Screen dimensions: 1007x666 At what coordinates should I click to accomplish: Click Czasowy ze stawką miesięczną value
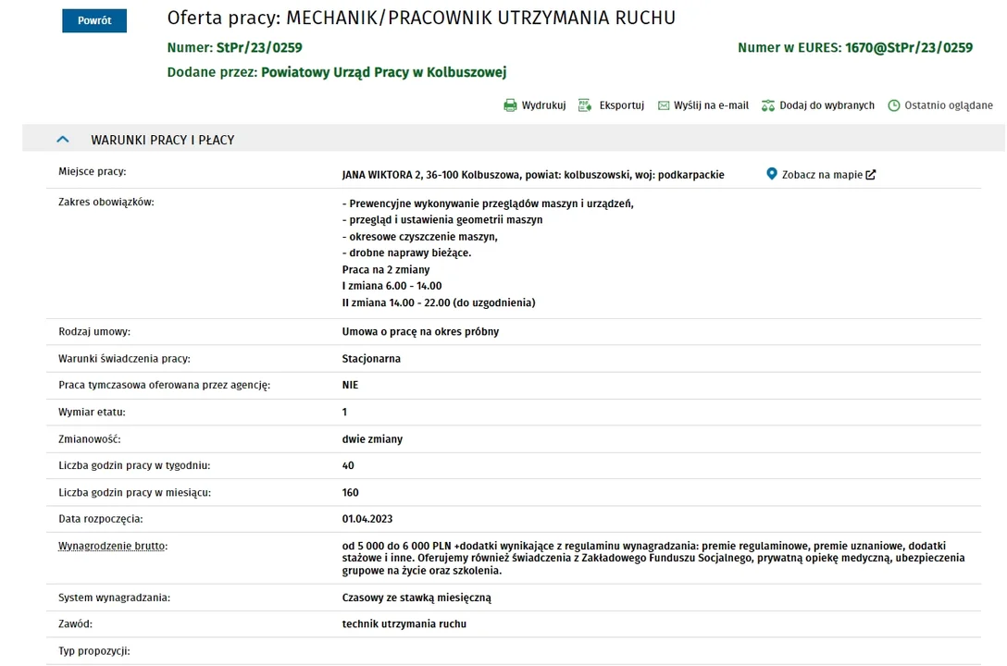[x=416, y=598]
